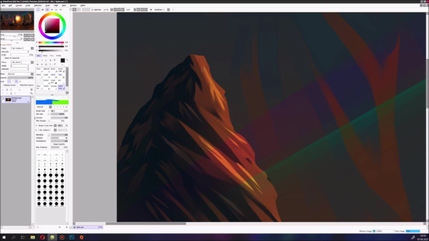
Task: Select the Pencil brush tool
Action: coord(40,70)
